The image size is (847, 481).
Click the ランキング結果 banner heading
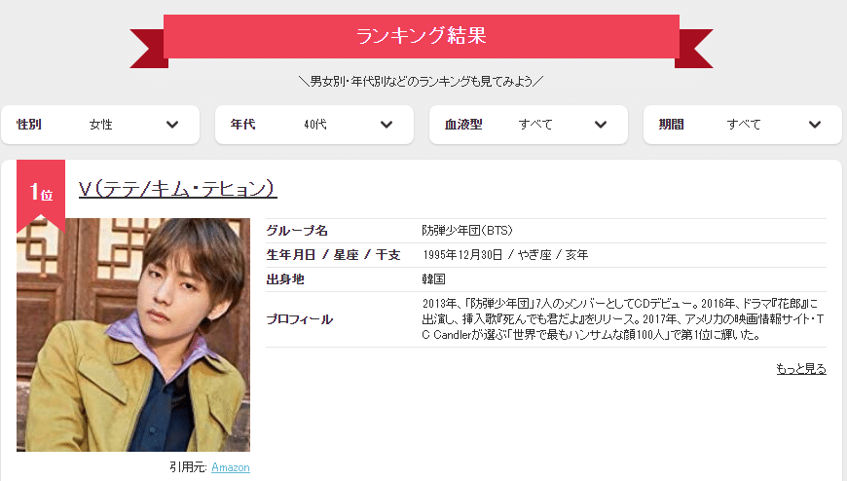(x=422, y=36)
